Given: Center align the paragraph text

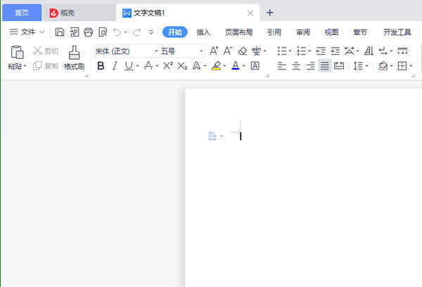Looking at the screenshot, I should pos(296,66).
